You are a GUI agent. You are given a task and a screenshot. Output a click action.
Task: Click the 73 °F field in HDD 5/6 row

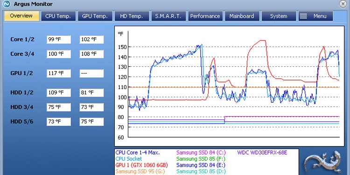tap(59, 122)
